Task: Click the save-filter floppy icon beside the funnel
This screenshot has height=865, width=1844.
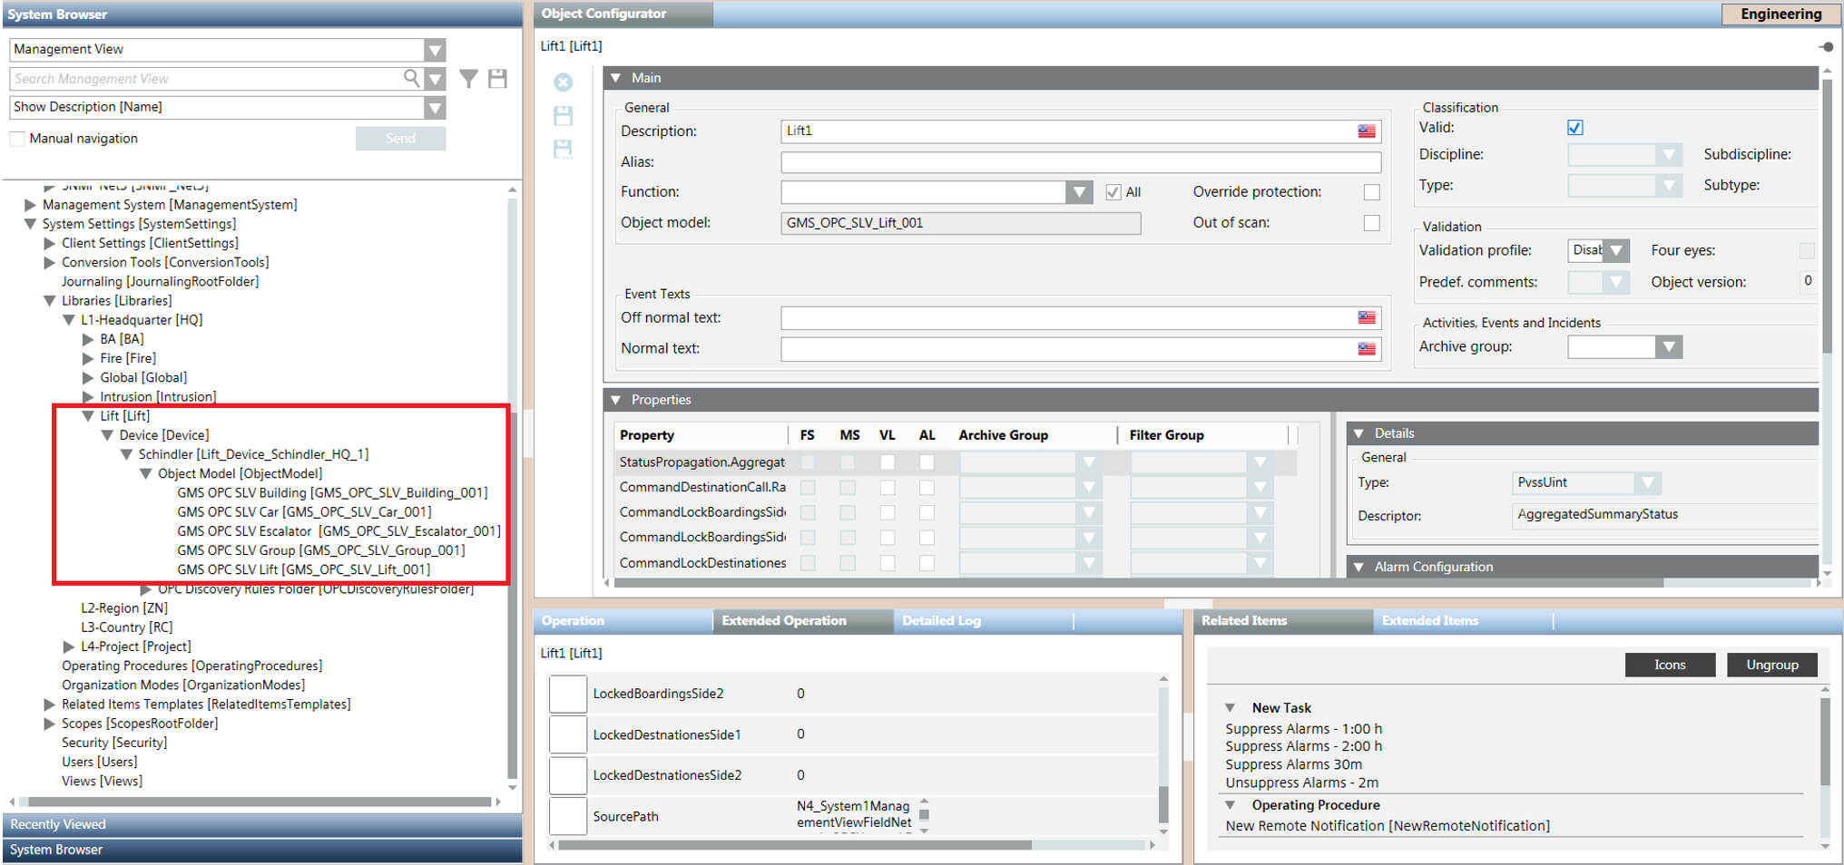Action: click(497, 79)
